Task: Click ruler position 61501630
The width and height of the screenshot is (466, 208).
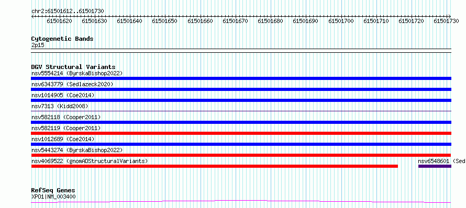Action: [94, 21]
